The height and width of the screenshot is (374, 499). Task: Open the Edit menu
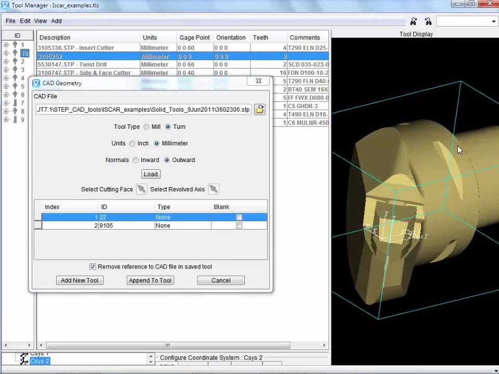click(25, 21)
